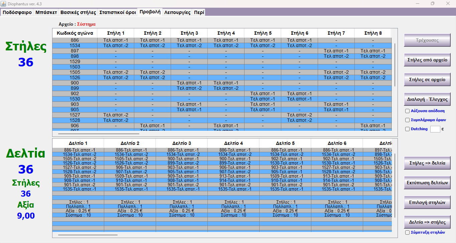
Task: Select match code 905 row
Action: click(222, 110)
